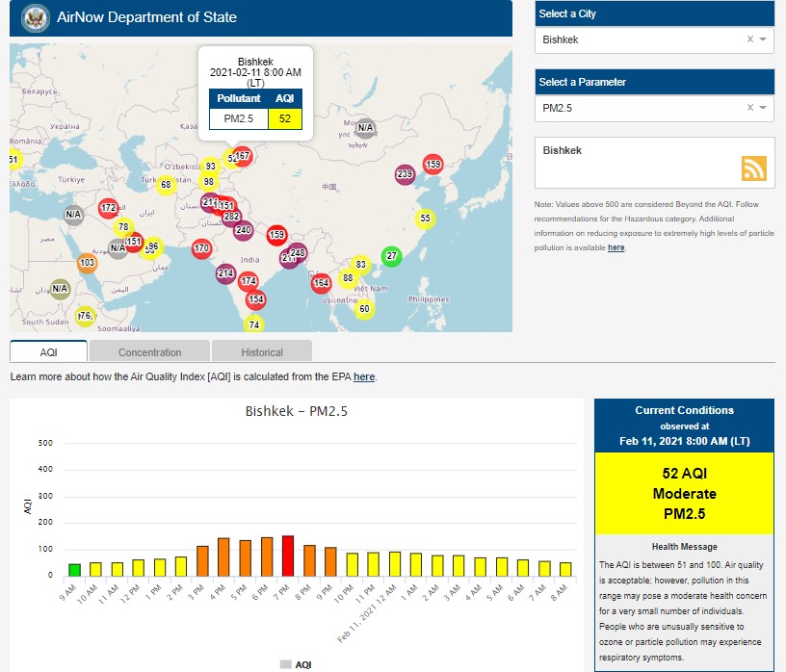Screen dimensions: 786x672
Task: Expand the Select a City dropdown arrow
Action: pyautogui.click(x=763, y=39)
